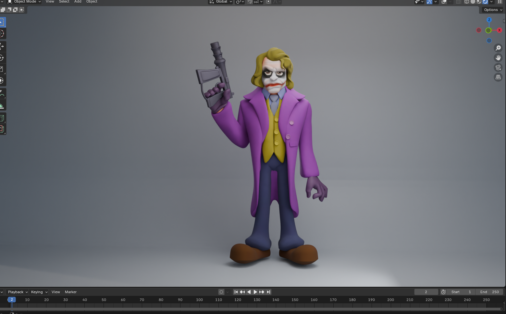Open Global transform orientation dropdown

[220, 2]
